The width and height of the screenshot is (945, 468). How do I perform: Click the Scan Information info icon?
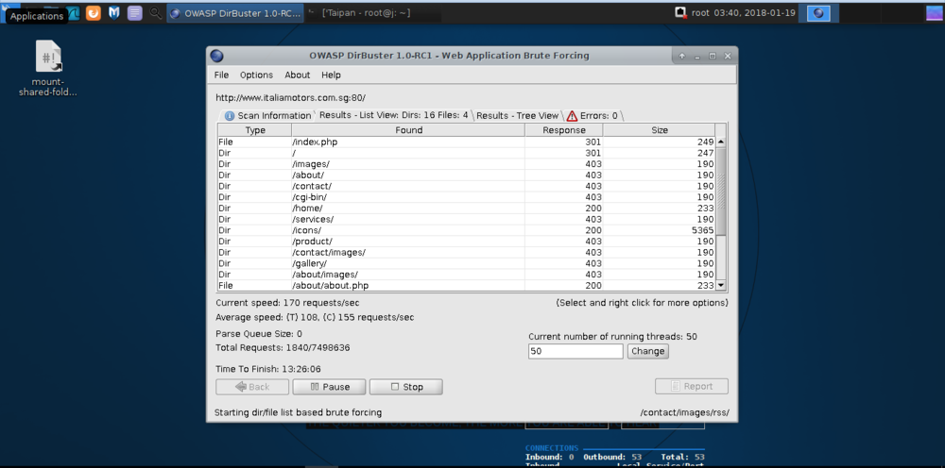point(230,115)
